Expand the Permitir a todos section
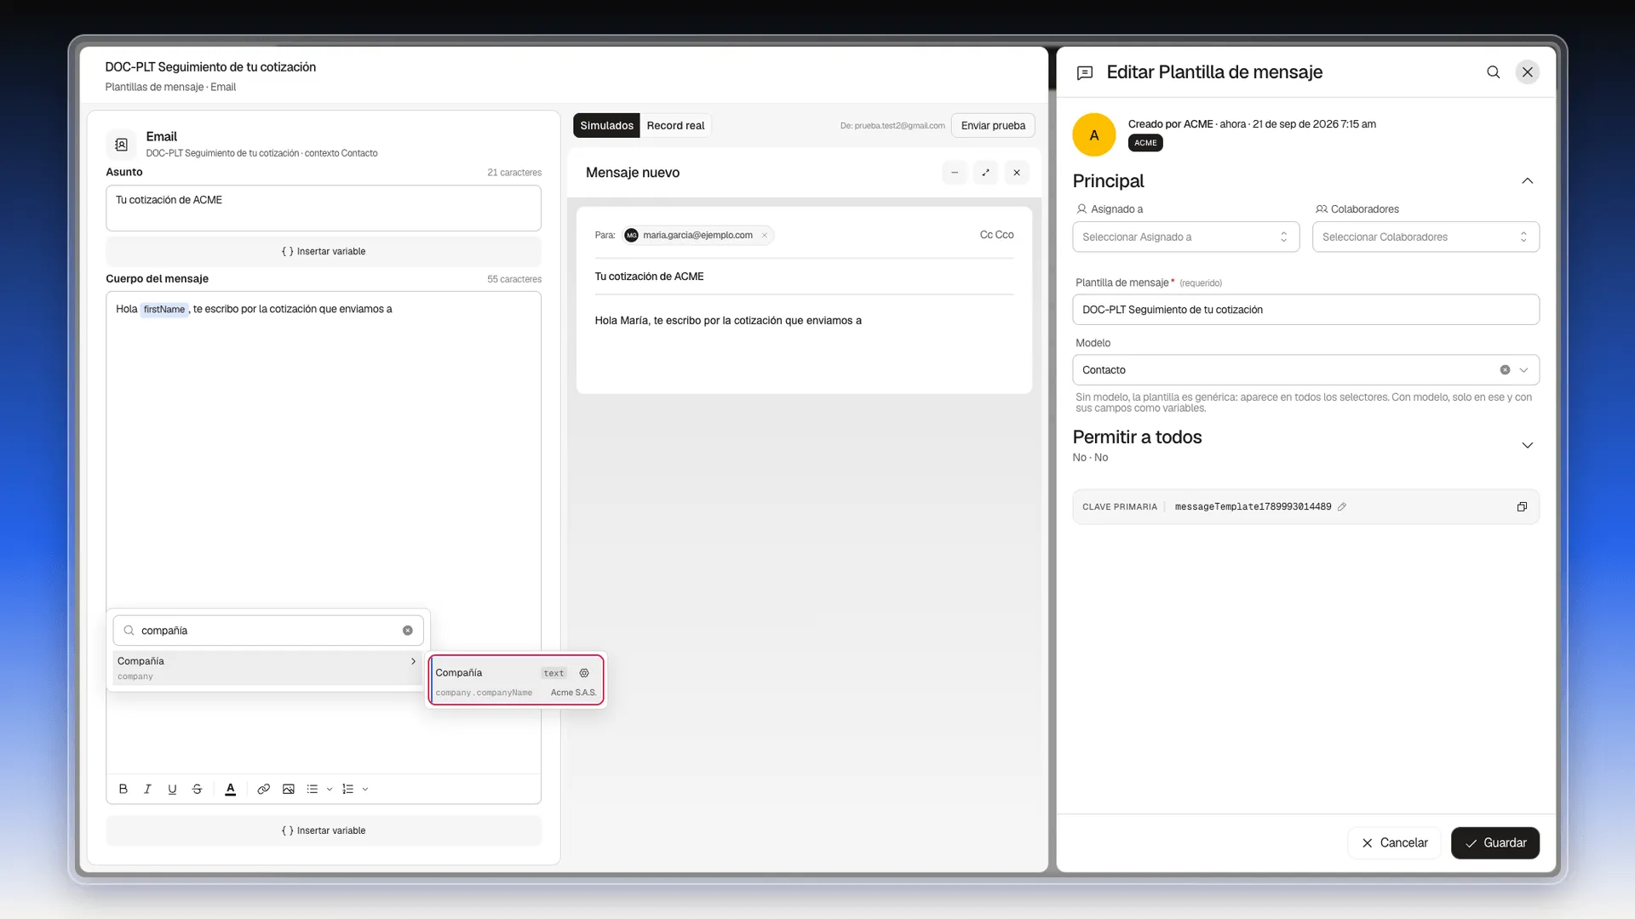 (1527, 446)
